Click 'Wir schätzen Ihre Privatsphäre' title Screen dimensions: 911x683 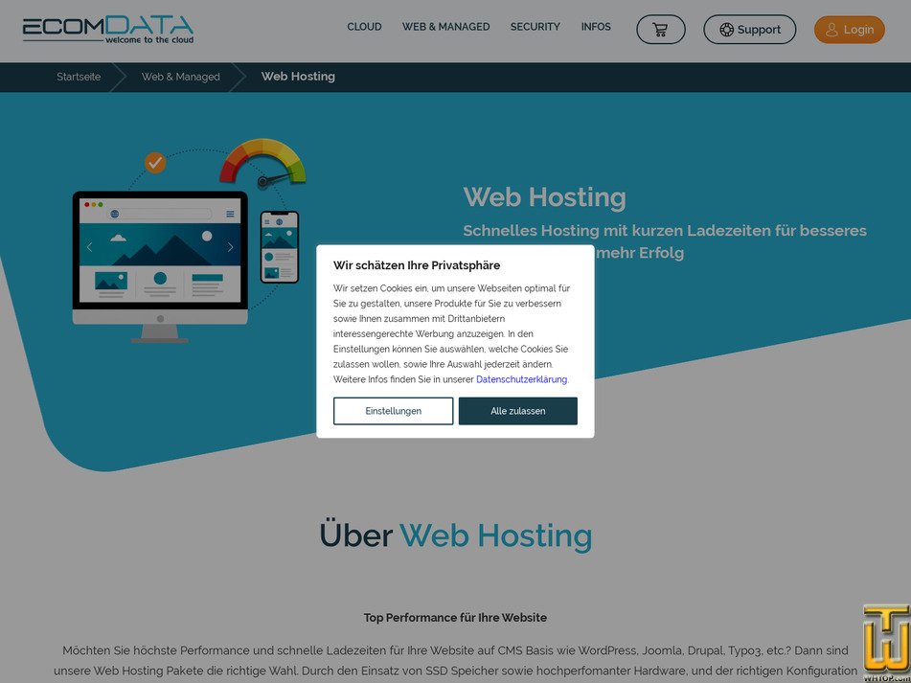[x=417, y=265]
